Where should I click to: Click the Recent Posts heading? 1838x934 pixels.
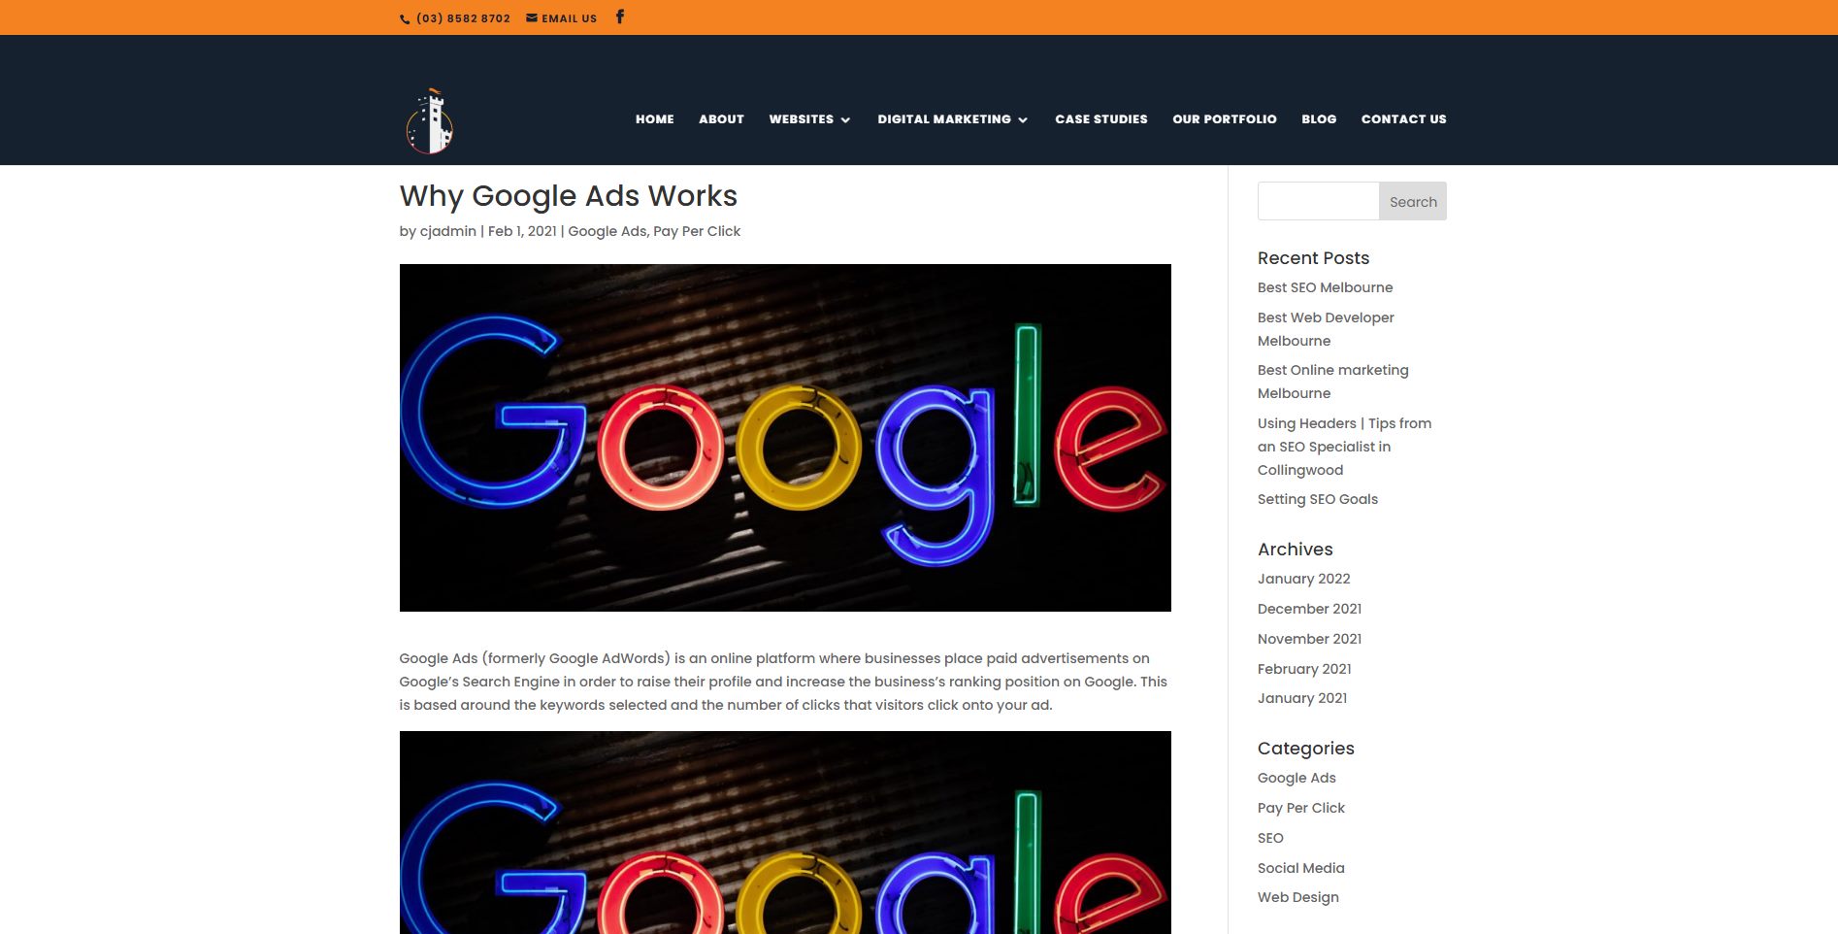pyautogui.click(x=1313, y=258)
